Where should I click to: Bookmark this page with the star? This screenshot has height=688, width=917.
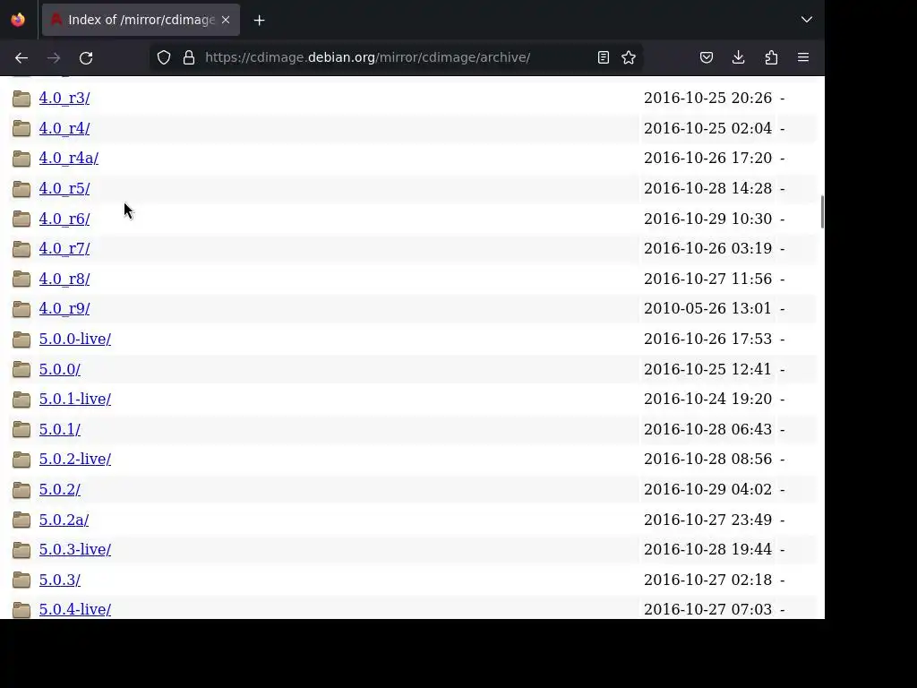(629, 57)
